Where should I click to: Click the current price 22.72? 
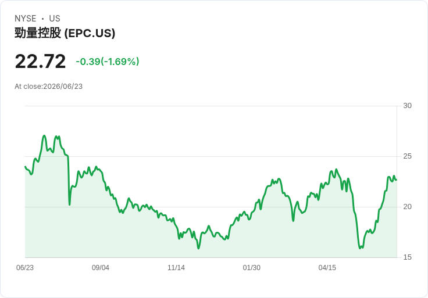[40, 62]
